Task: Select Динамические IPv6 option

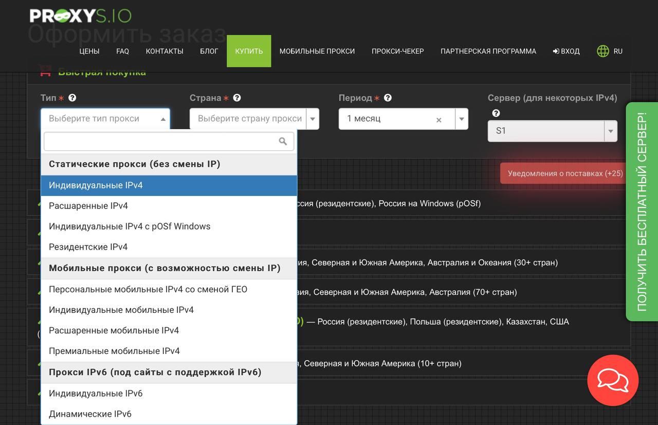Action: [90, 414]
